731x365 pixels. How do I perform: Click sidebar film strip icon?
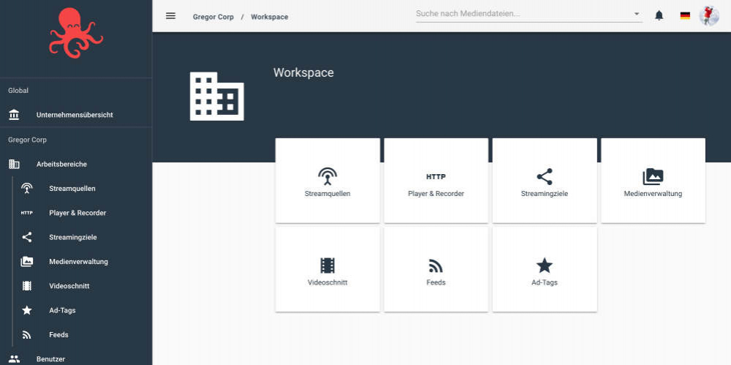(x=27, y=286)
